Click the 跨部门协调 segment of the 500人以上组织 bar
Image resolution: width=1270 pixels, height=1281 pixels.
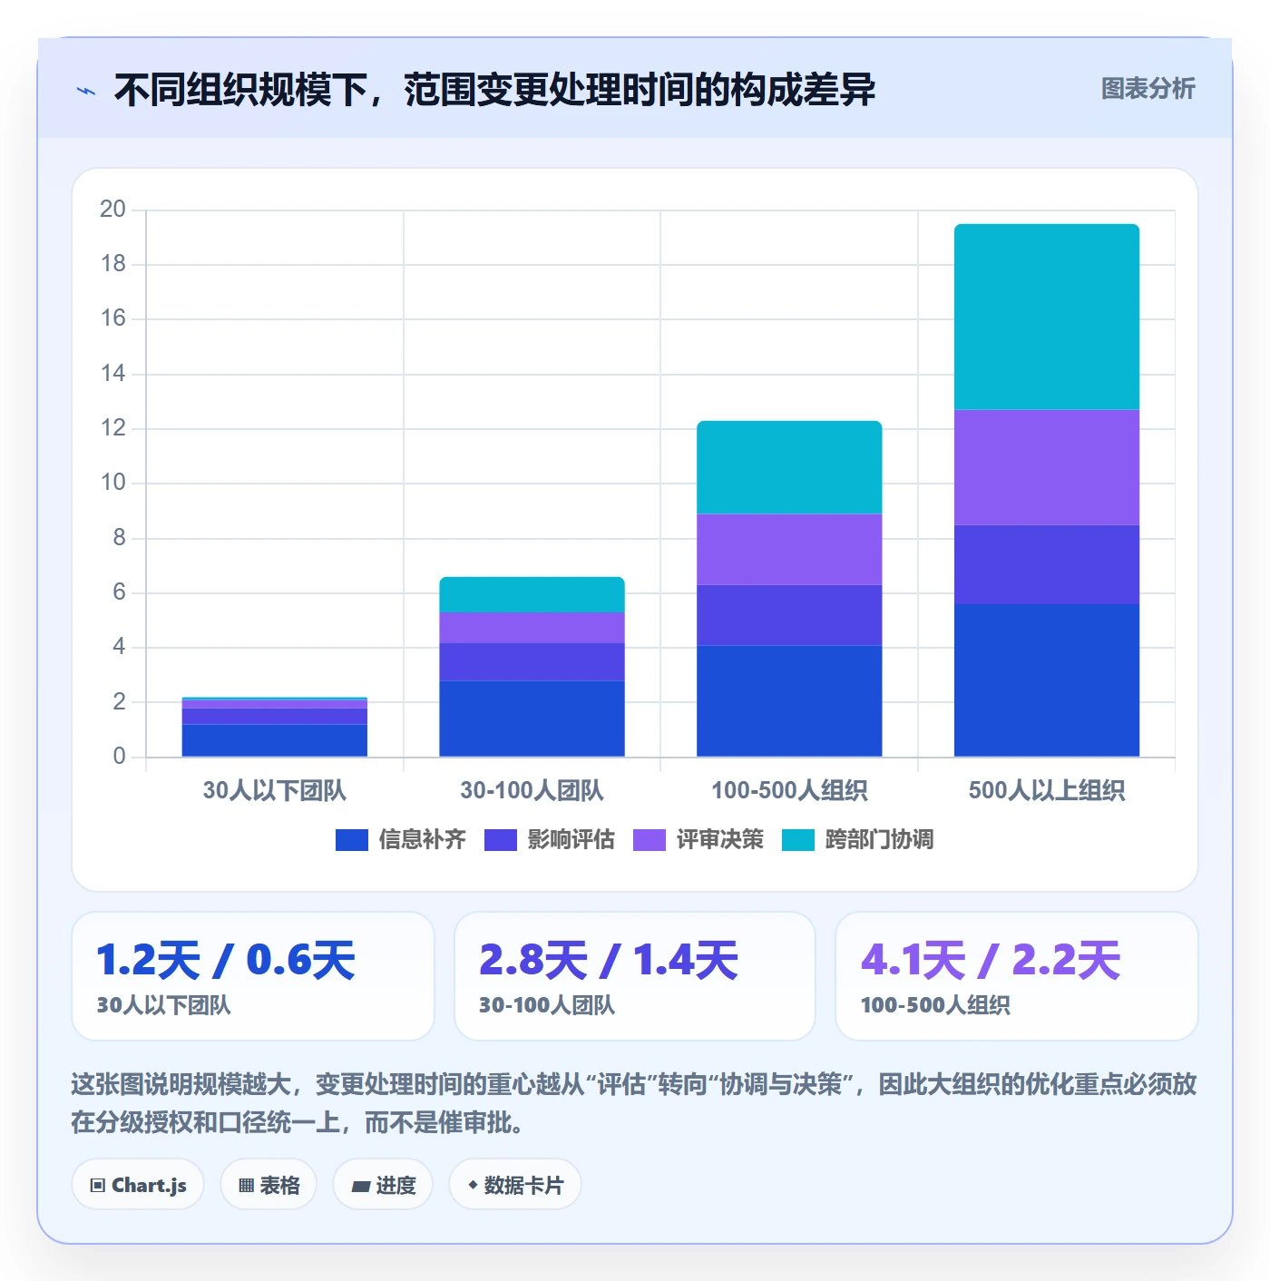(x=1047, y=317)
